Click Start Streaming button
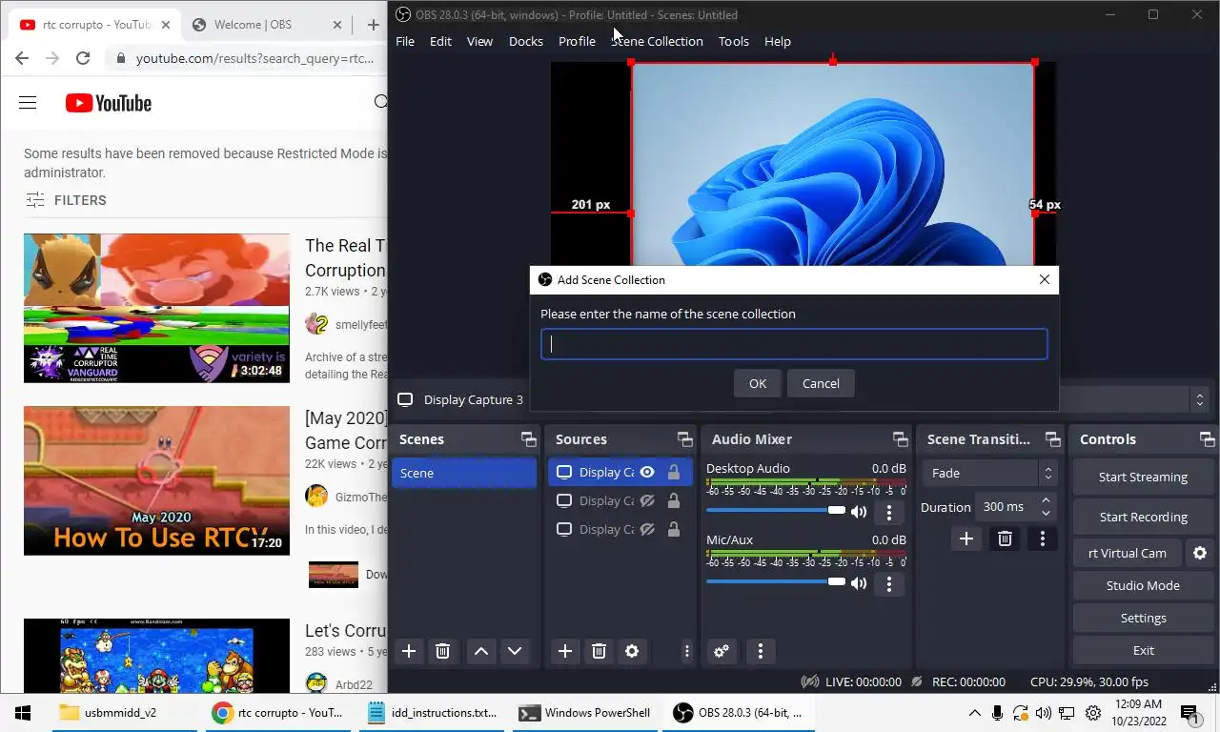The image size is (1220, 732). (x=1143, y=477)
